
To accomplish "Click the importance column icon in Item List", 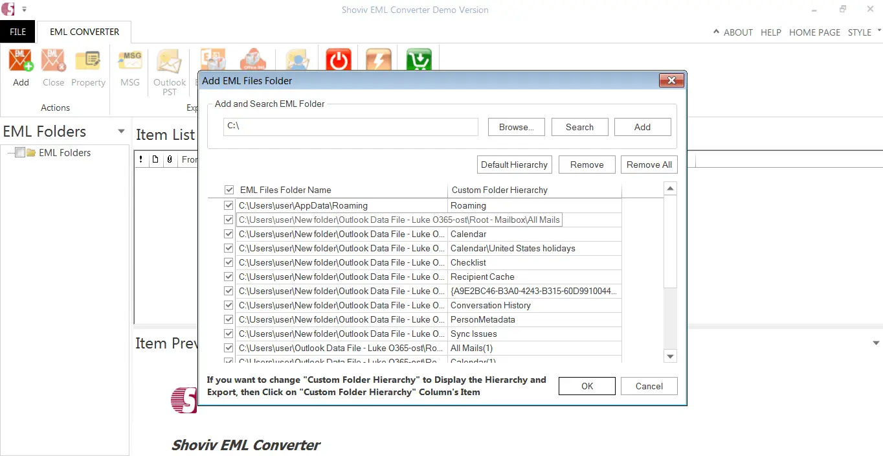I will point(141,159).
